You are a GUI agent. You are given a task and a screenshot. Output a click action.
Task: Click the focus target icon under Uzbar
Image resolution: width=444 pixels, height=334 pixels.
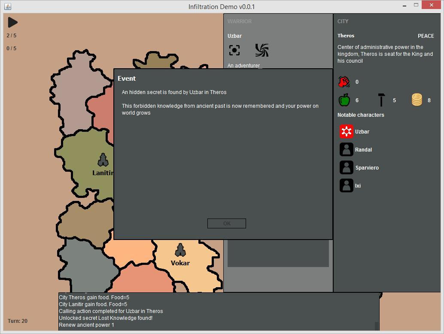click(x=234, y=50)
